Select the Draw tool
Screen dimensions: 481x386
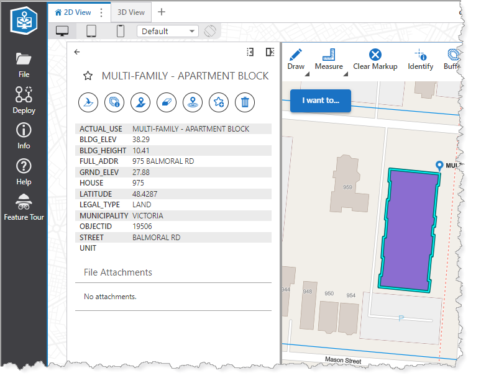coord(296,60)
